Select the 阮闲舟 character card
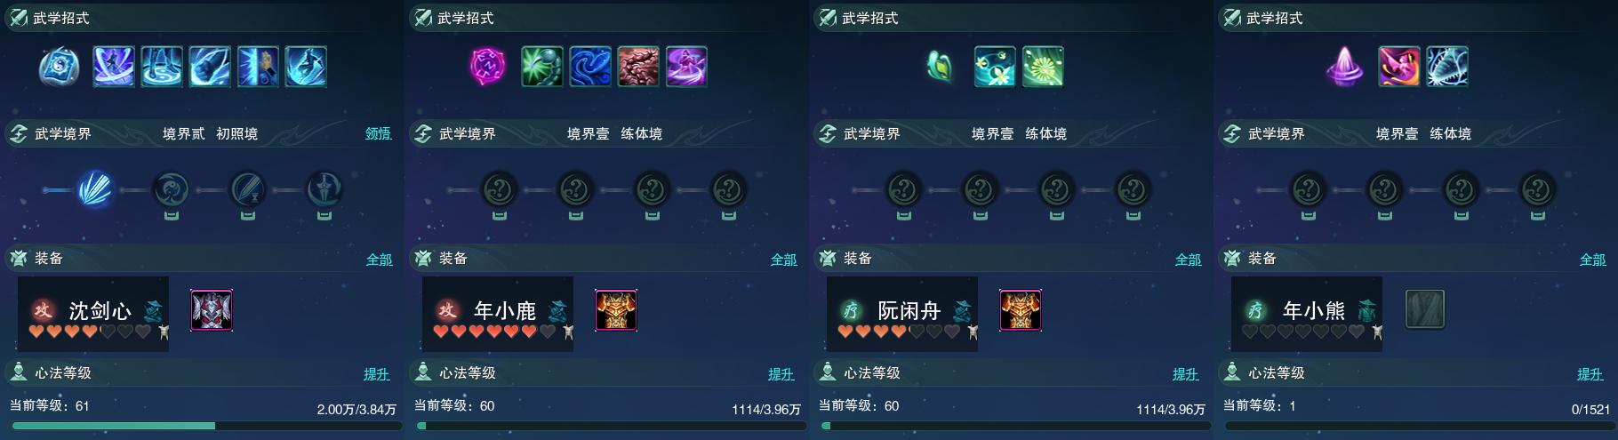Viewport: 1618px width, 440px height. (902, 314)
